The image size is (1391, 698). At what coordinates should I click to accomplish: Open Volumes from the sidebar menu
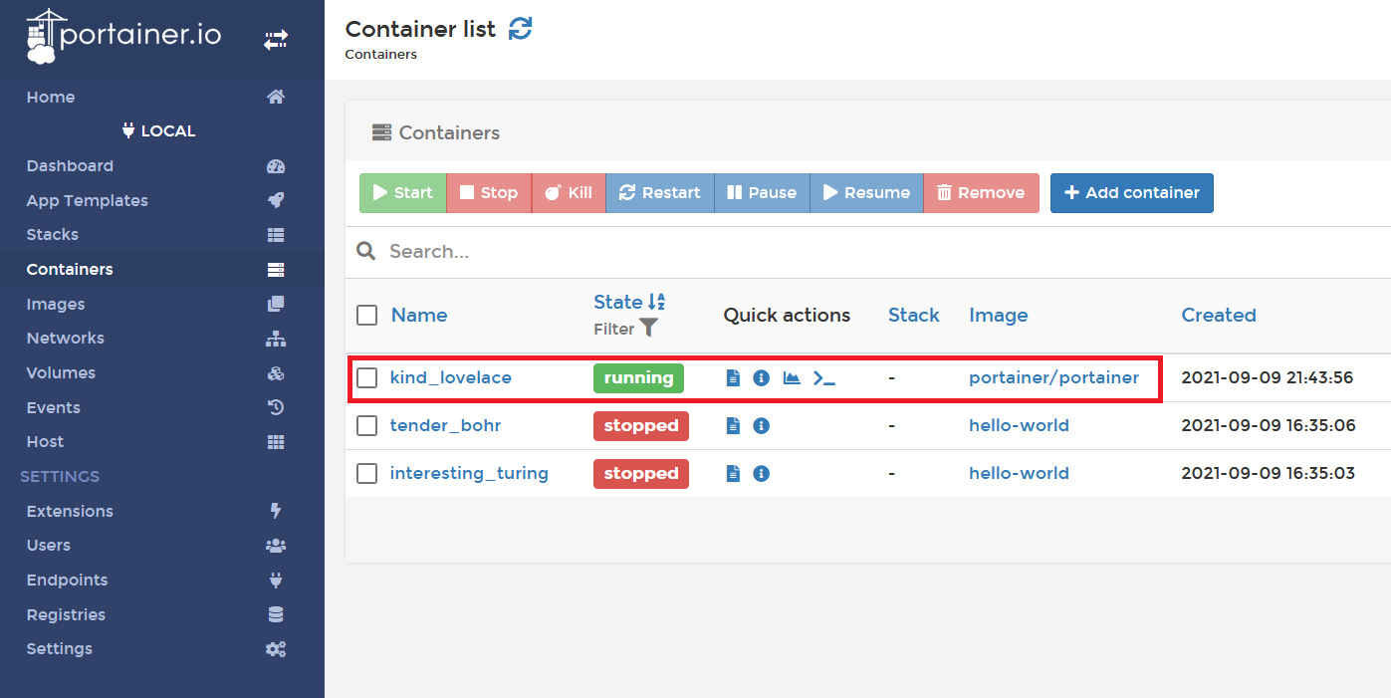pos(61,372)
